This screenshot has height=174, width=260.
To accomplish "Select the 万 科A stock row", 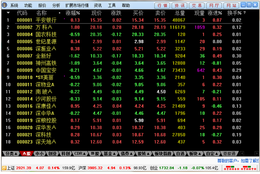I will (x=124, y=27).
